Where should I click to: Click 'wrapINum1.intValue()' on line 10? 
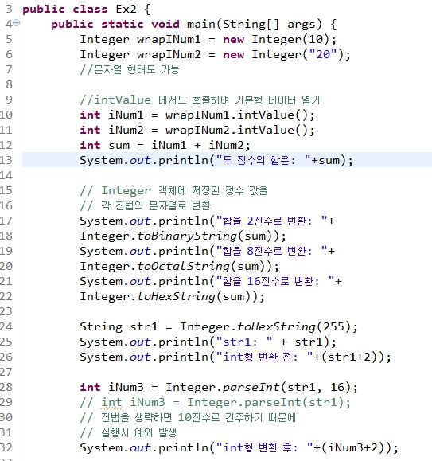pyautogui.click(x=237, y=115)
